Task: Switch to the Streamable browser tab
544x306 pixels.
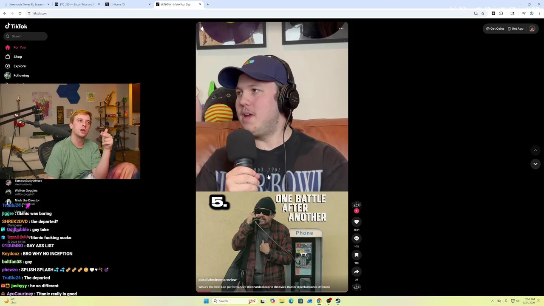Action: coord(26,4)
